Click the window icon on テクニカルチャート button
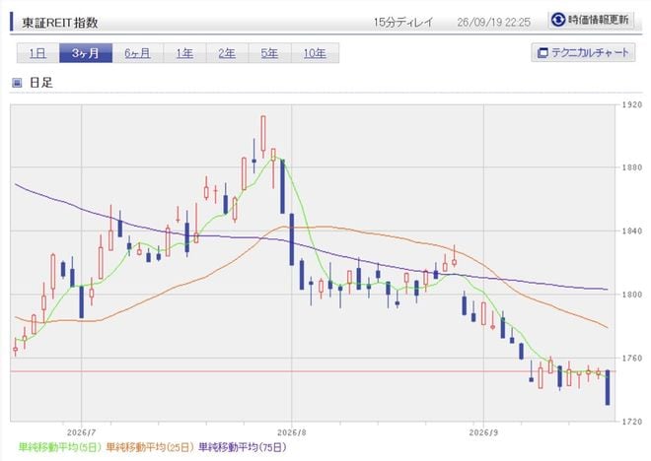This screenshot has height=461, width=651. pyautogui.click(x=542, y=53)
